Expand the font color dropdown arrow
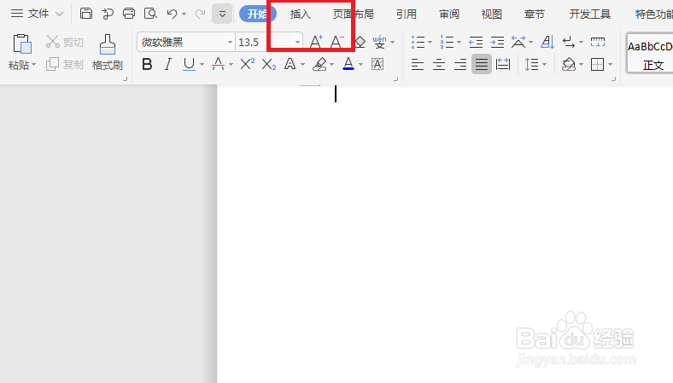 tap(360, 65)
